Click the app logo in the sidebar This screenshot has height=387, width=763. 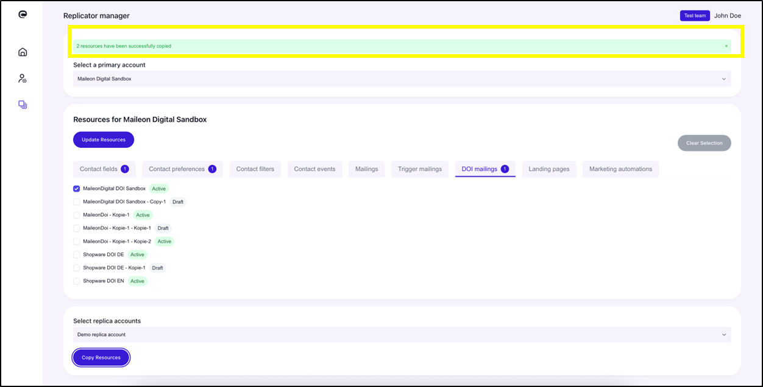click(23, 15)
